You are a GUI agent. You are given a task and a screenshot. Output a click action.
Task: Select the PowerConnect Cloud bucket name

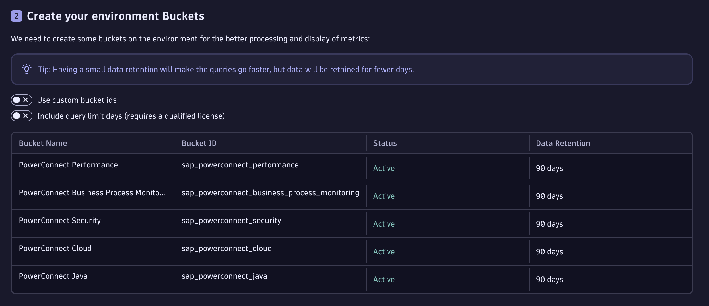click(x=55, y=248)
